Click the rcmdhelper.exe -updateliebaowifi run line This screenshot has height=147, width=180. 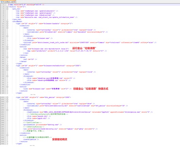(x=37, y=11)
